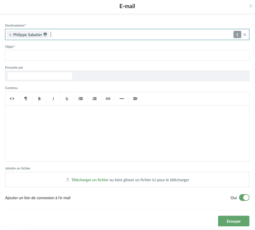The width and height of the screenshot is (255, 230).
Task: Open the HTML source code view
Action: coord(12,99)
